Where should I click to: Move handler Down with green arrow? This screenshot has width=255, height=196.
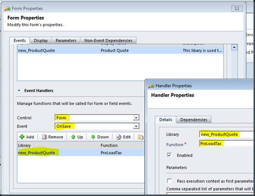coord(99,137)
